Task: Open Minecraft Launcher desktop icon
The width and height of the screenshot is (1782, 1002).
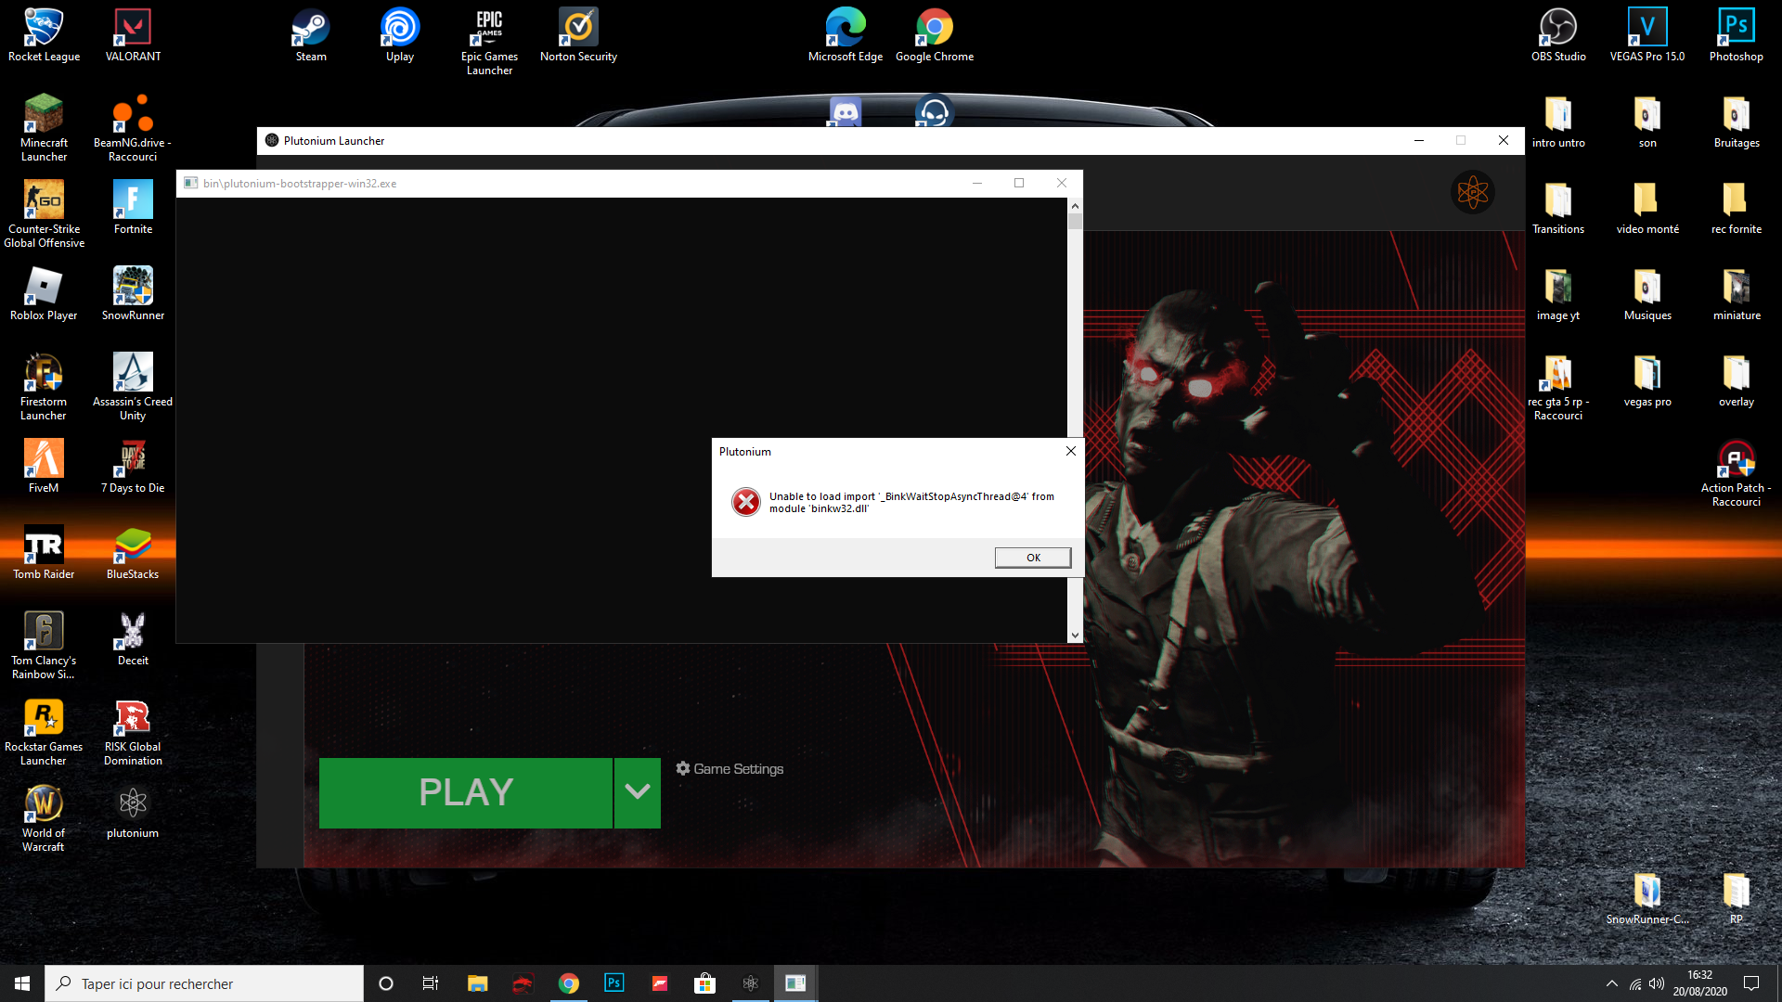Action: (x=44, y=128)
